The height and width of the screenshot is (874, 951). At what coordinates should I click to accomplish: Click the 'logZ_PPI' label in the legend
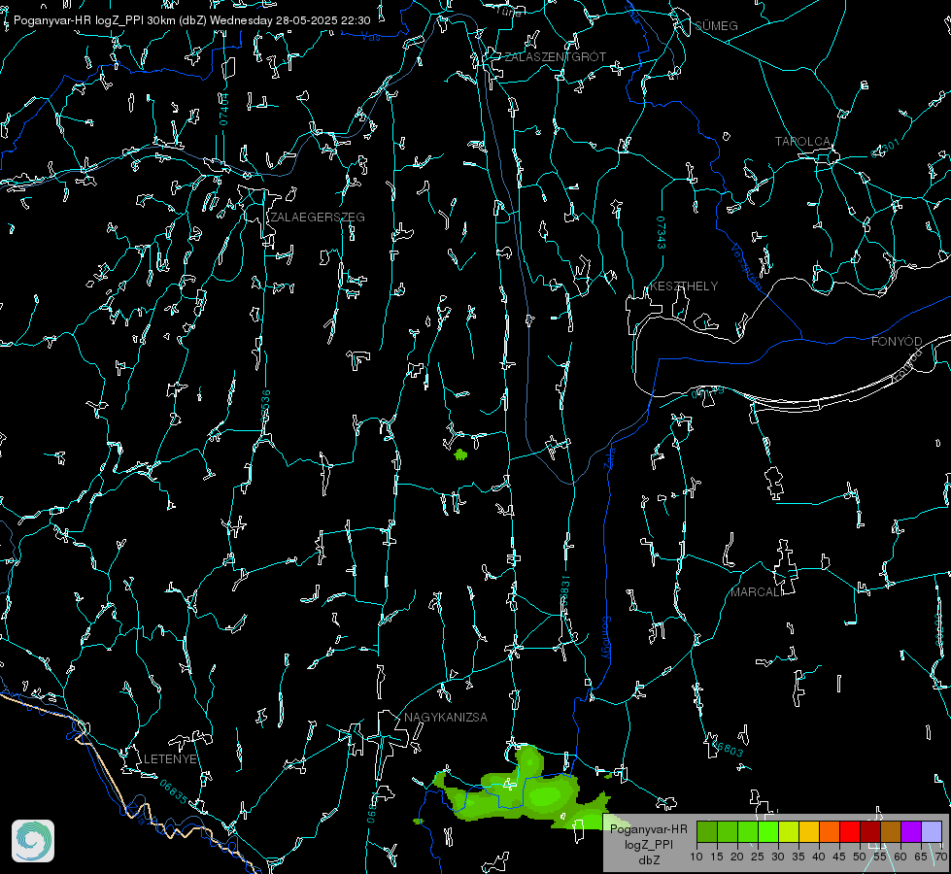(x=648, y=844)
